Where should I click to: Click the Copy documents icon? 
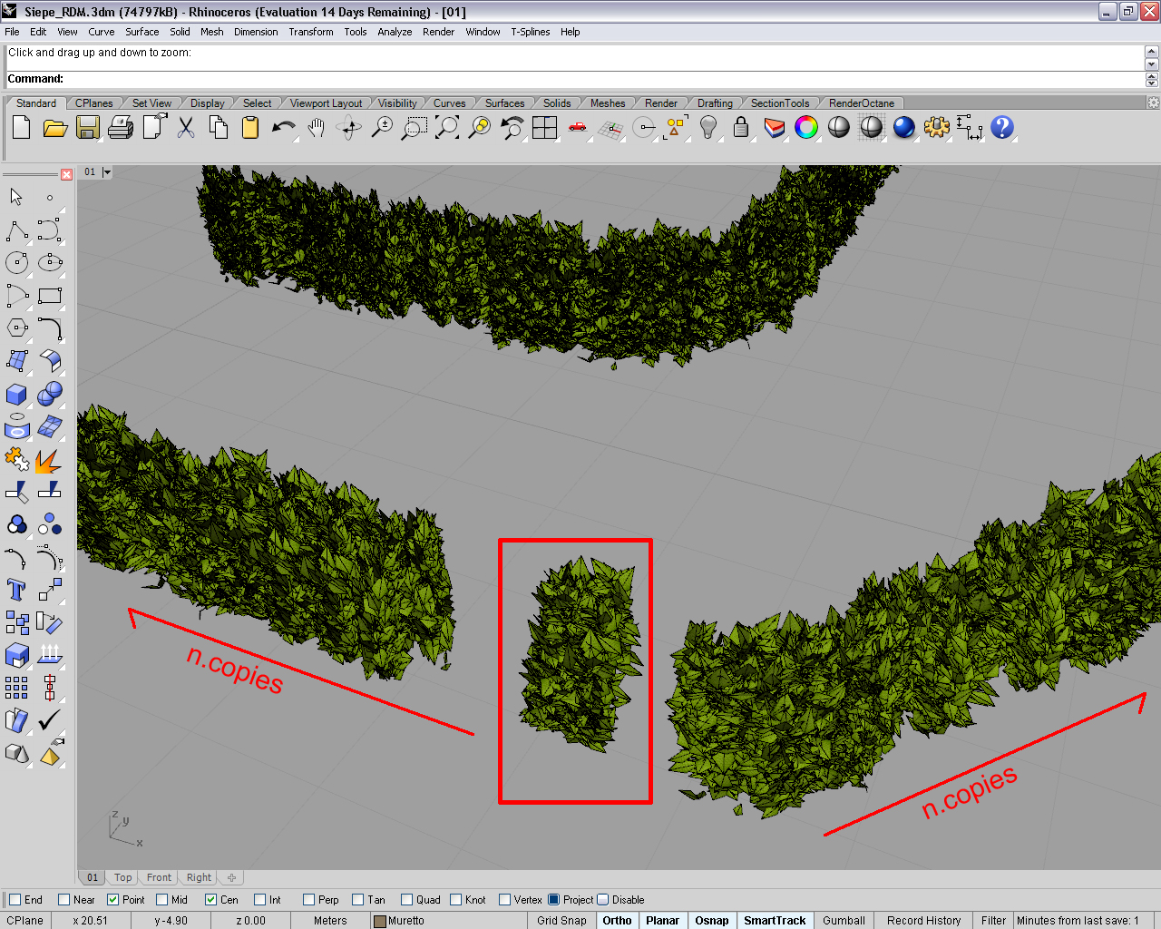219,128
